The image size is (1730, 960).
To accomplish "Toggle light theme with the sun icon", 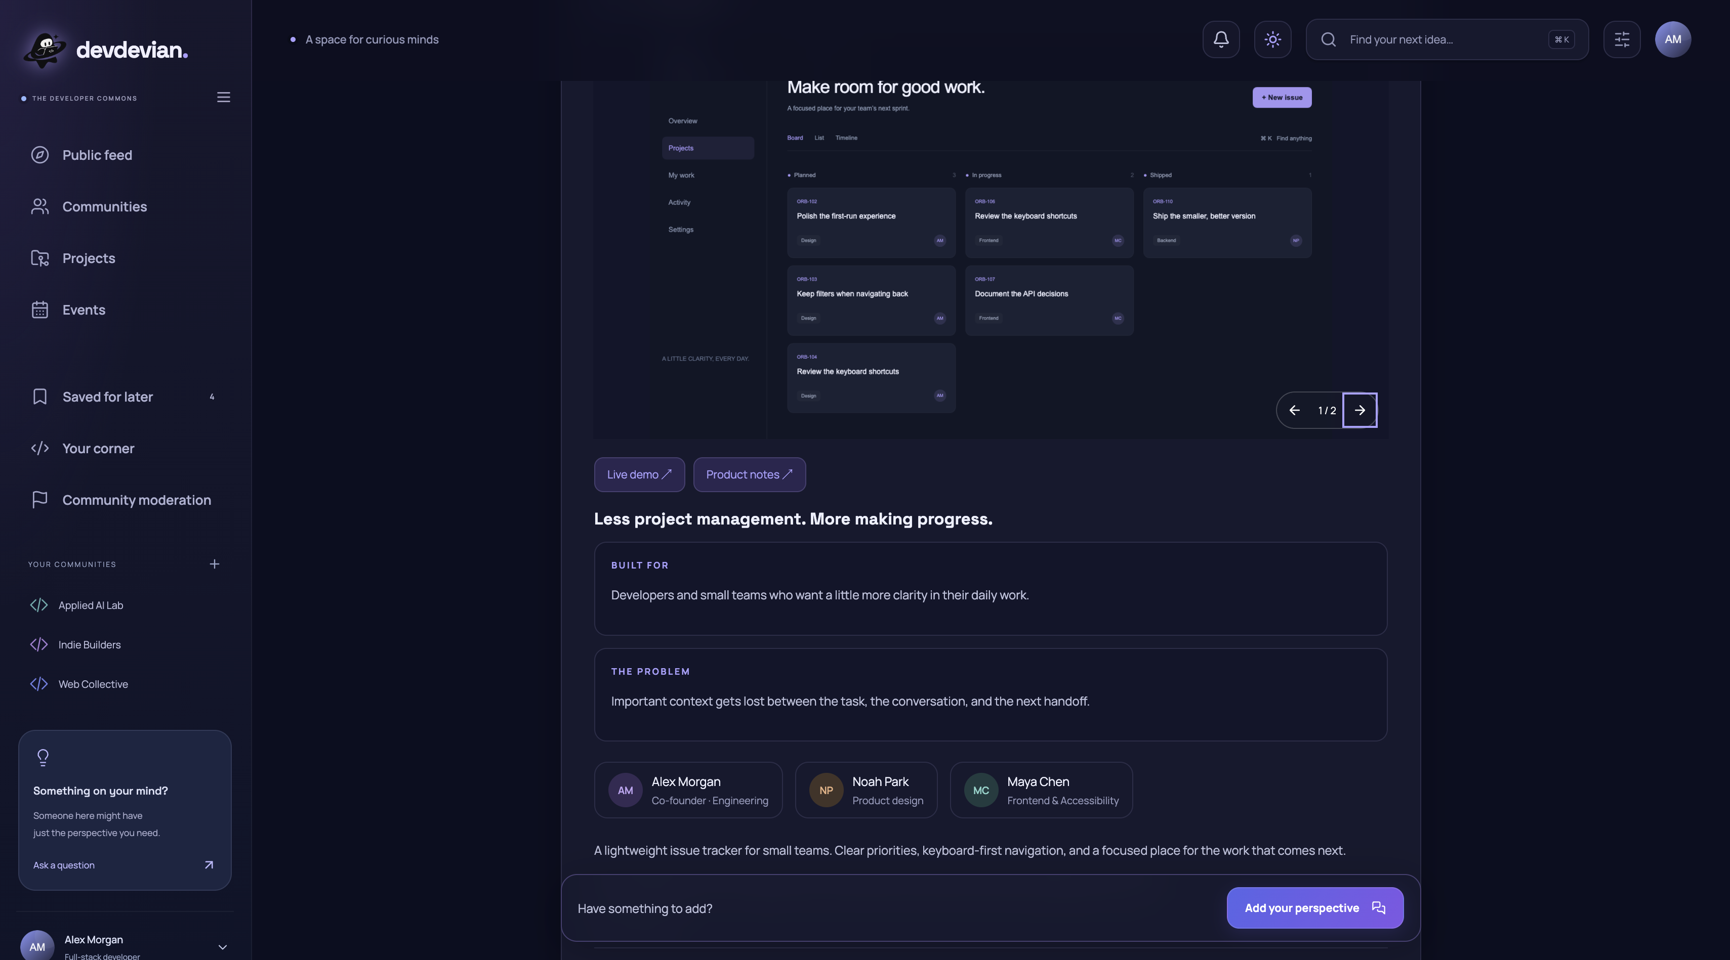I will (x=1272, y=39).
